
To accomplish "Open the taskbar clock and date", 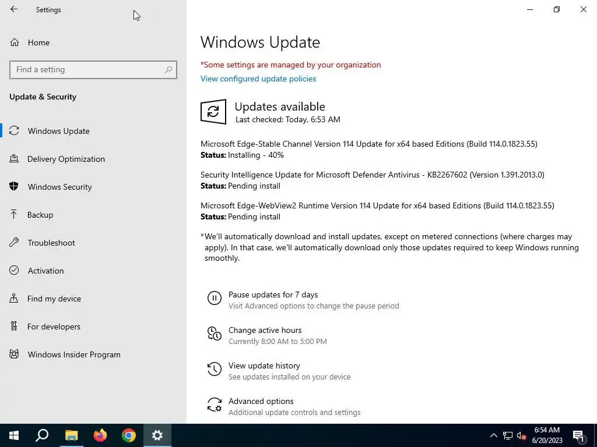I will (547, 435).
